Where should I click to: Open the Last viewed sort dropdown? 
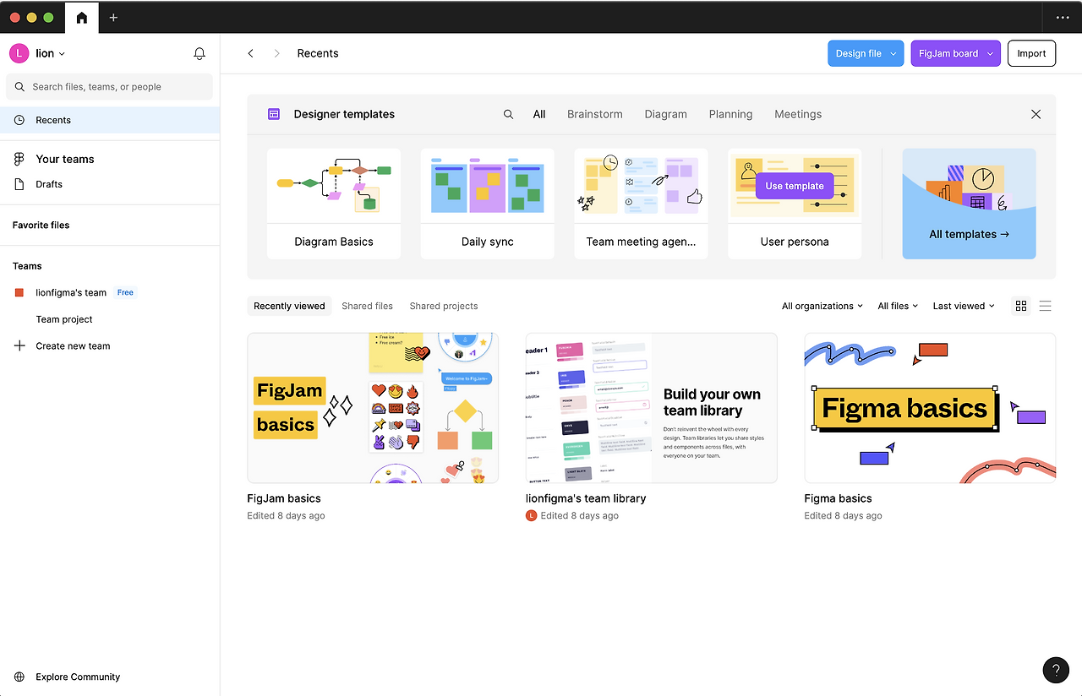964,306
